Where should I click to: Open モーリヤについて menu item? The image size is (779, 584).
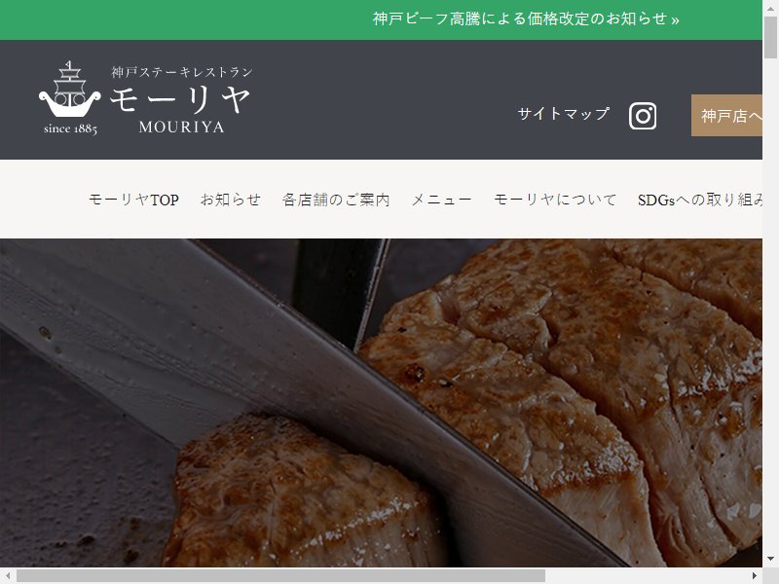[x=554, y=200]
